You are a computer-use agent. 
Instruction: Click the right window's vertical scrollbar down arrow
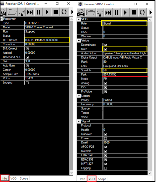point(150,173)
